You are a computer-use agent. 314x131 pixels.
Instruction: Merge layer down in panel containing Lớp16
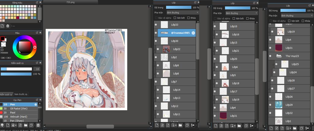pyautogui.click(x=252, y=126)
